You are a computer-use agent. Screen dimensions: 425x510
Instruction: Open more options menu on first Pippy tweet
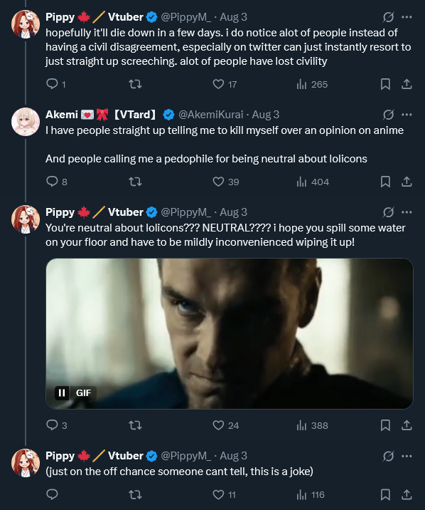[407, 17]
